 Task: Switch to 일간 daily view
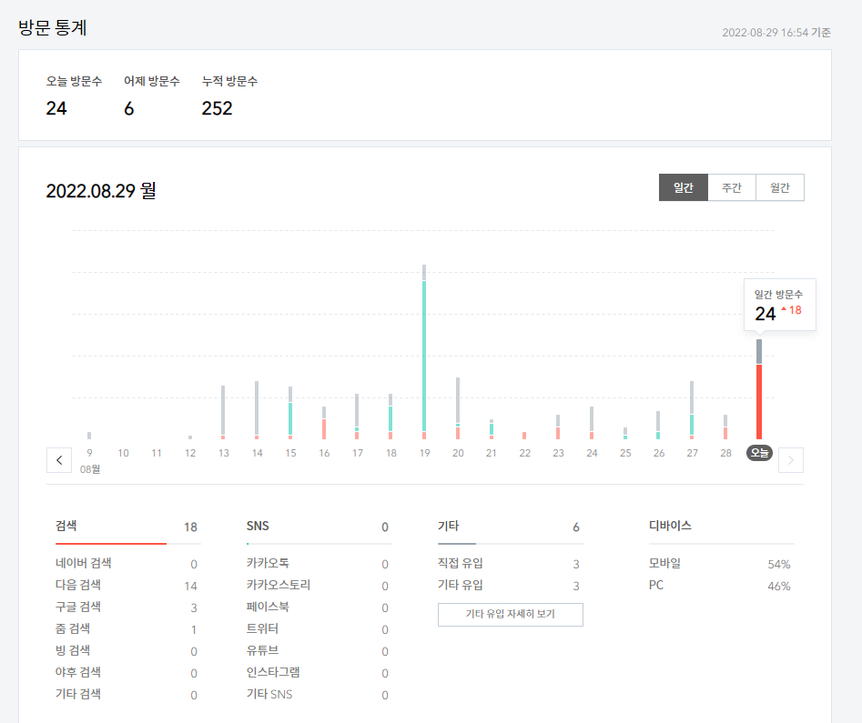[x=684, y=188]
